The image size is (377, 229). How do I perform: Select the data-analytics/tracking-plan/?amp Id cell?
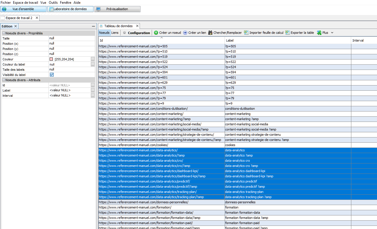click(x=162, y=197)
